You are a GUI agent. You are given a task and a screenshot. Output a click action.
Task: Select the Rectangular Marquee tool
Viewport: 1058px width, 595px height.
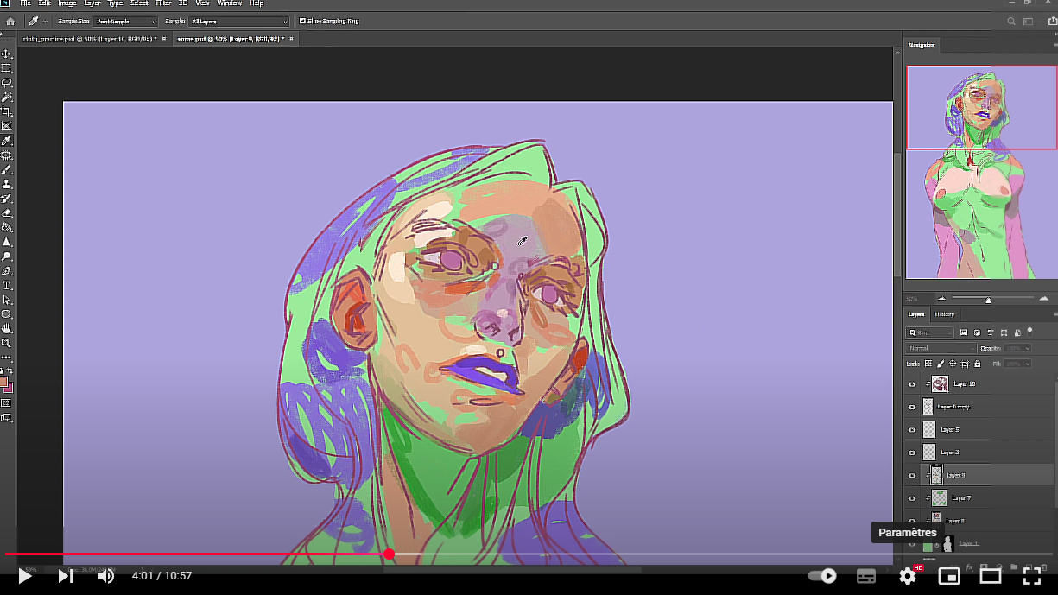pyautogui.click(x=7, y=68)
